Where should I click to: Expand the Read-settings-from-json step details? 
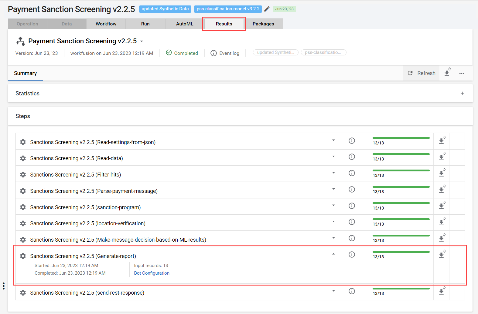pos(333,140)
